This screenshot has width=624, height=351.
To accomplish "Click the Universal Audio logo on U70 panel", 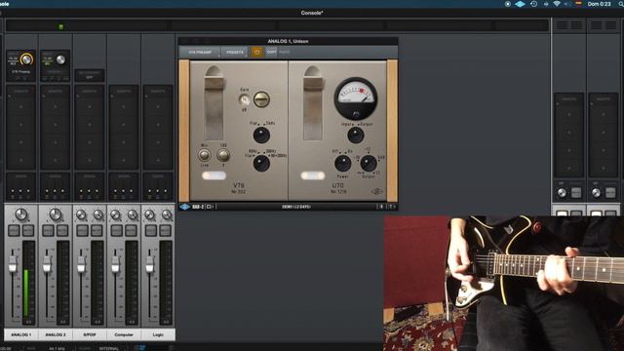I will pyautogui.click(x=376, y=192).
